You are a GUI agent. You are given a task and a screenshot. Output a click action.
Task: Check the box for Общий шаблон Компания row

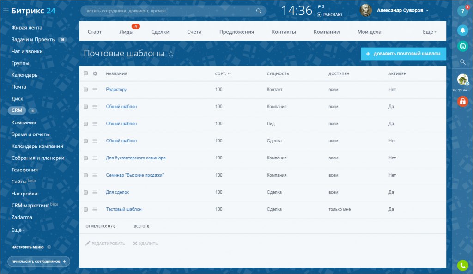point(85,107)
